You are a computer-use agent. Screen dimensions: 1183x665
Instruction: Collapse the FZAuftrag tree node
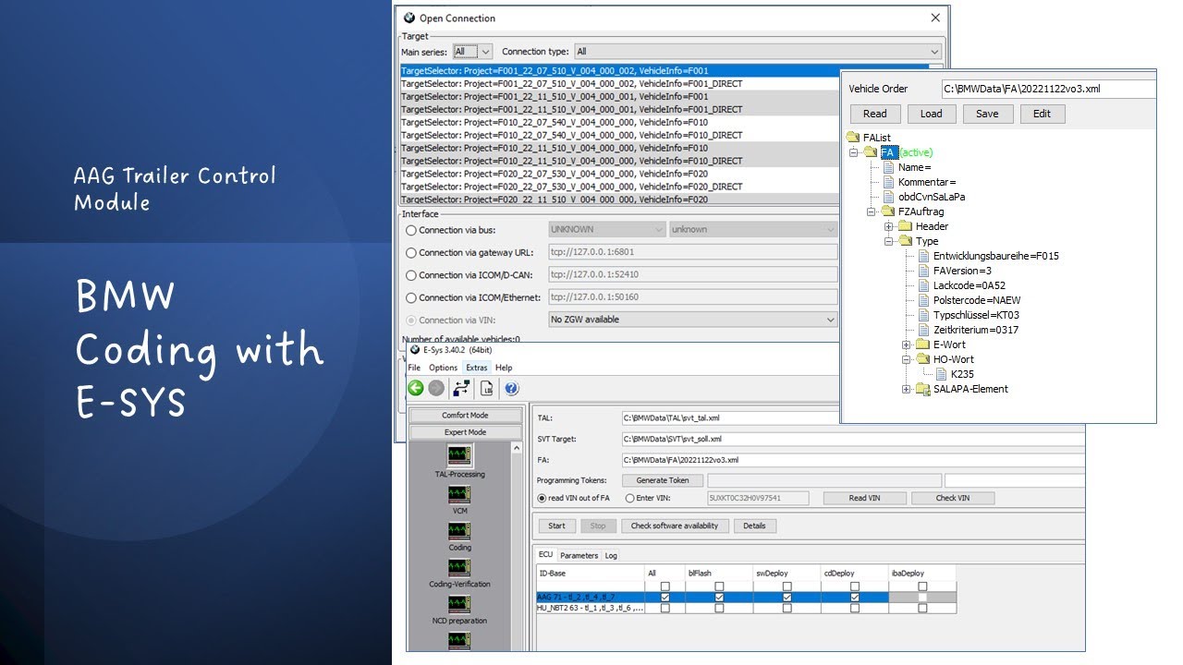pyautogui.click(x=872, y=212)
